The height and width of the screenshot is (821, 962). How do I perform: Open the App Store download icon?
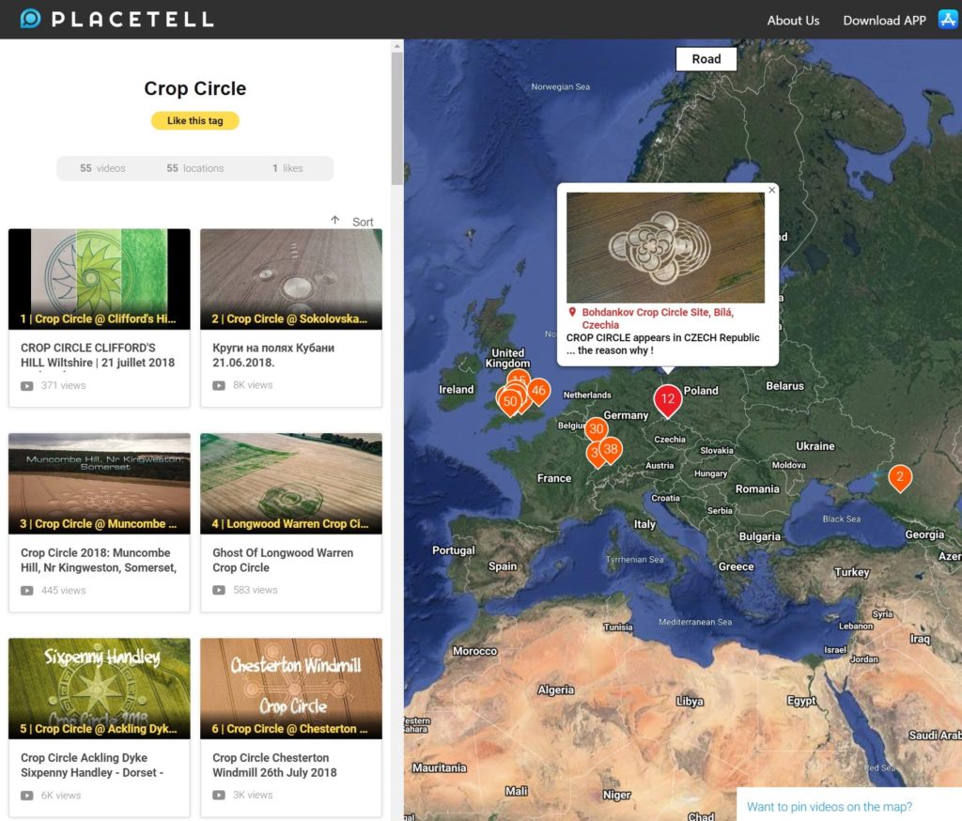point(947,17)
